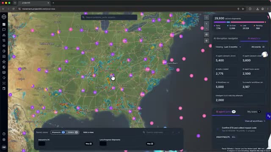
Task: Click the purple Early segment of shipments bar
Action: click(x=220, y=22)
